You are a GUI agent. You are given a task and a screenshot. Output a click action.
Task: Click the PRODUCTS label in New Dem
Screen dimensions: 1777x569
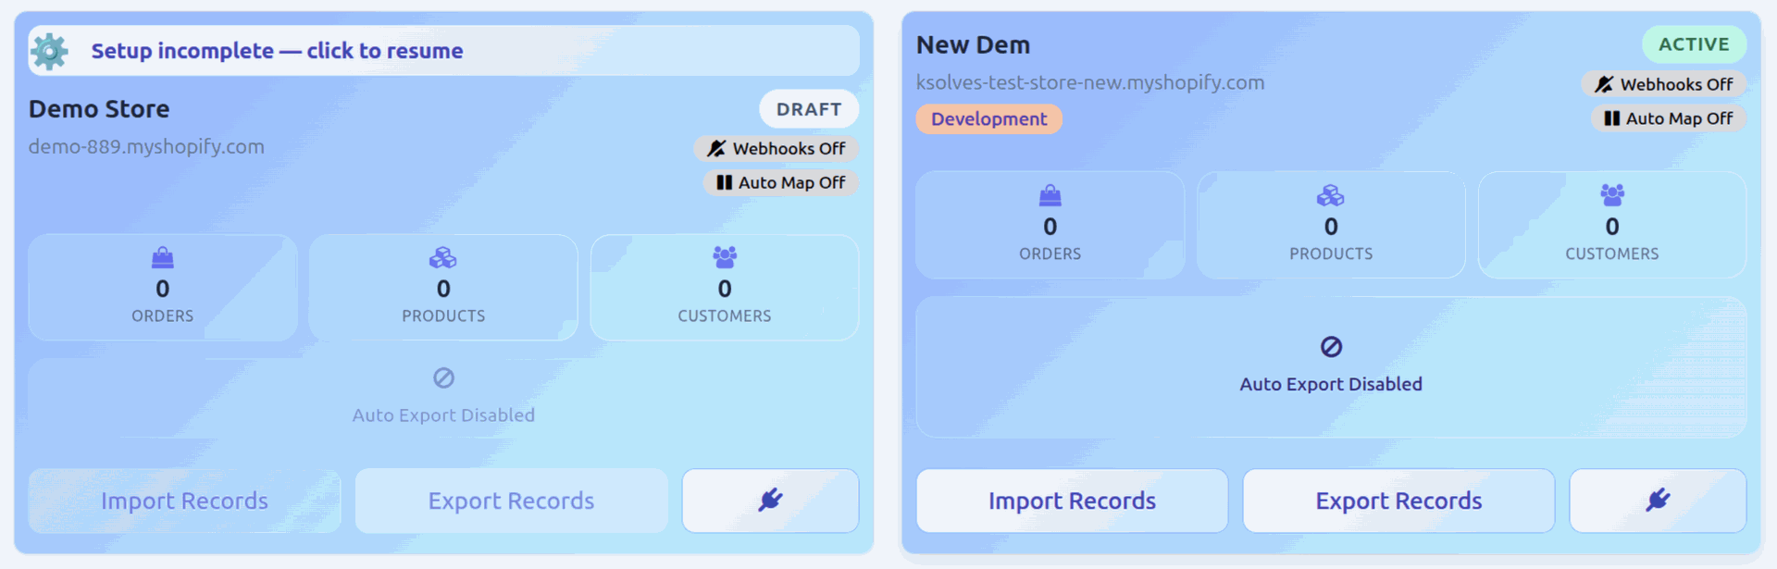tap(1331, 254)
